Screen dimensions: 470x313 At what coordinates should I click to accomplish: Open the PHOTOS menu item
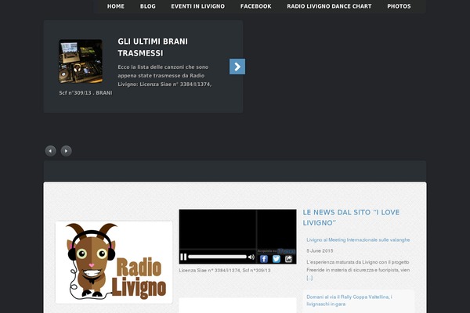399,6
